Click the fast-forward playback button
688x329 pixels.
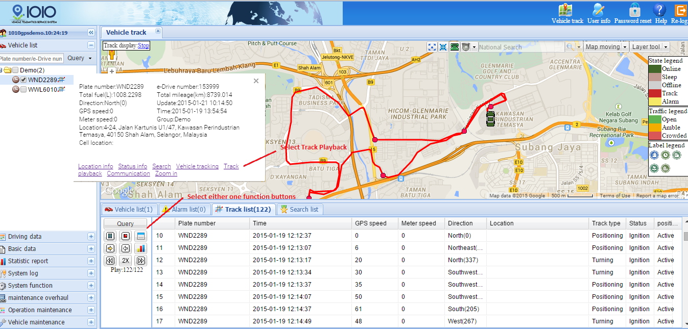pyautogui.click(x=141, y=261)
